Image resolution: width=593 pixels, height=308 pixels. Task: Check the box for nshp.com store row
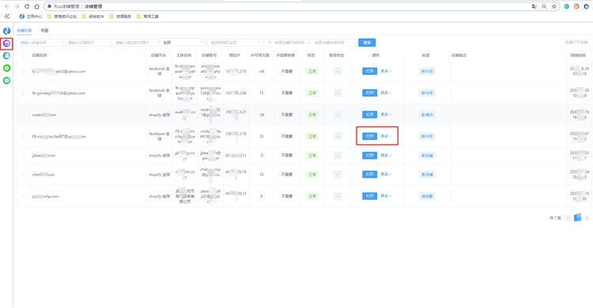(23, 196)
